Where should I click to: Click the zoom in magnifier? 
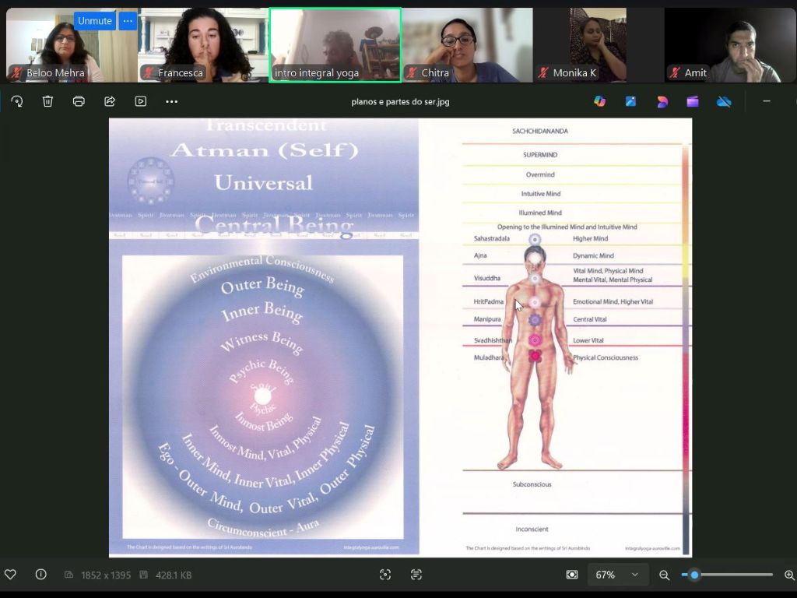(x=789, y=575)
